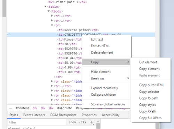174x129 pixels.
Task: Select the td 20 node
Action: point(67,44)
